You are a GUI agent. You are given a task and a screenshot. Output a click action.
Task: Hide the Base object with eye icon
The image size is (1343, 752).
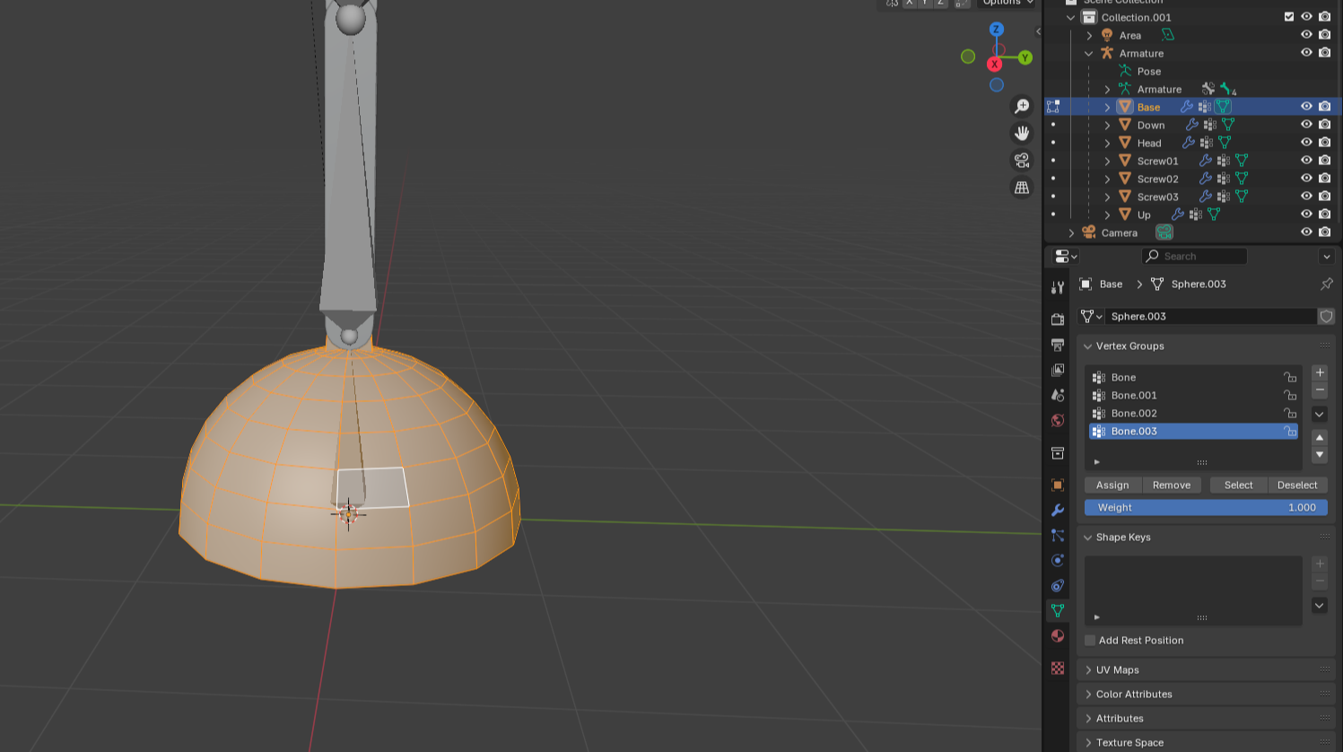click(x=1306, y=107)
